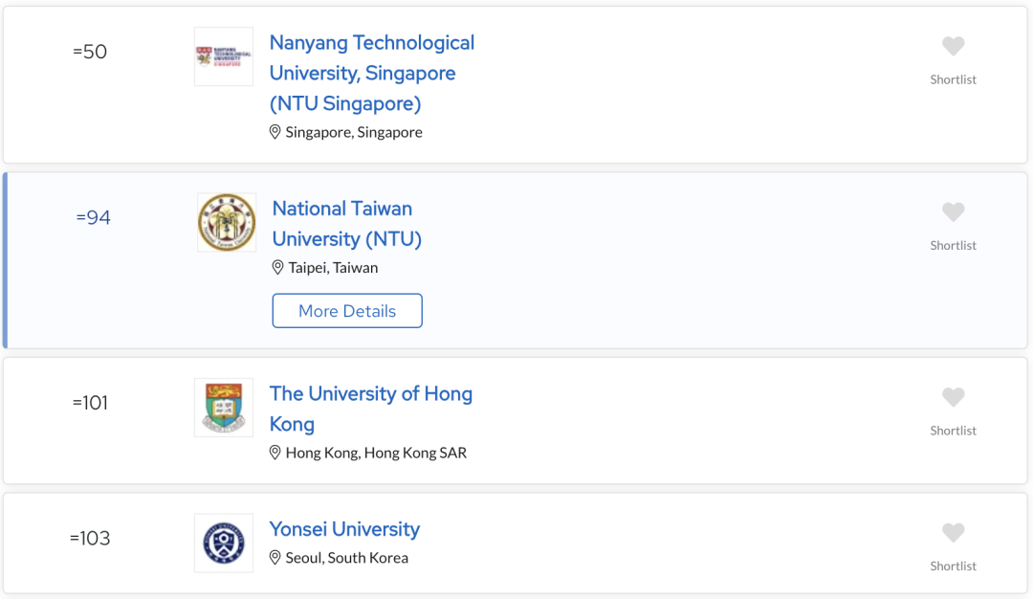Screen dimensions: 1033x599
Task: Click the Taipei, Taiwan location pin icon
Action: [x=278, y=268]
